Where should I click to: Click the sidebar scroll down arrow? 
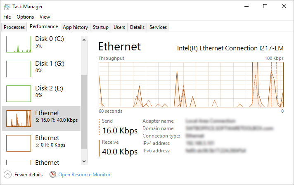pos(84,161)
